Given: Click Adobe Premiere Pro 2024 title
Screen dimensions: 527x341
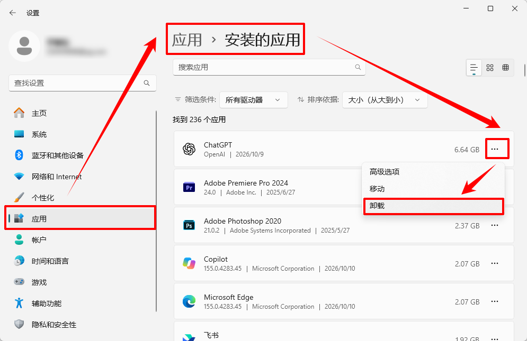Looking at the screenshot, I should [246, 183].
